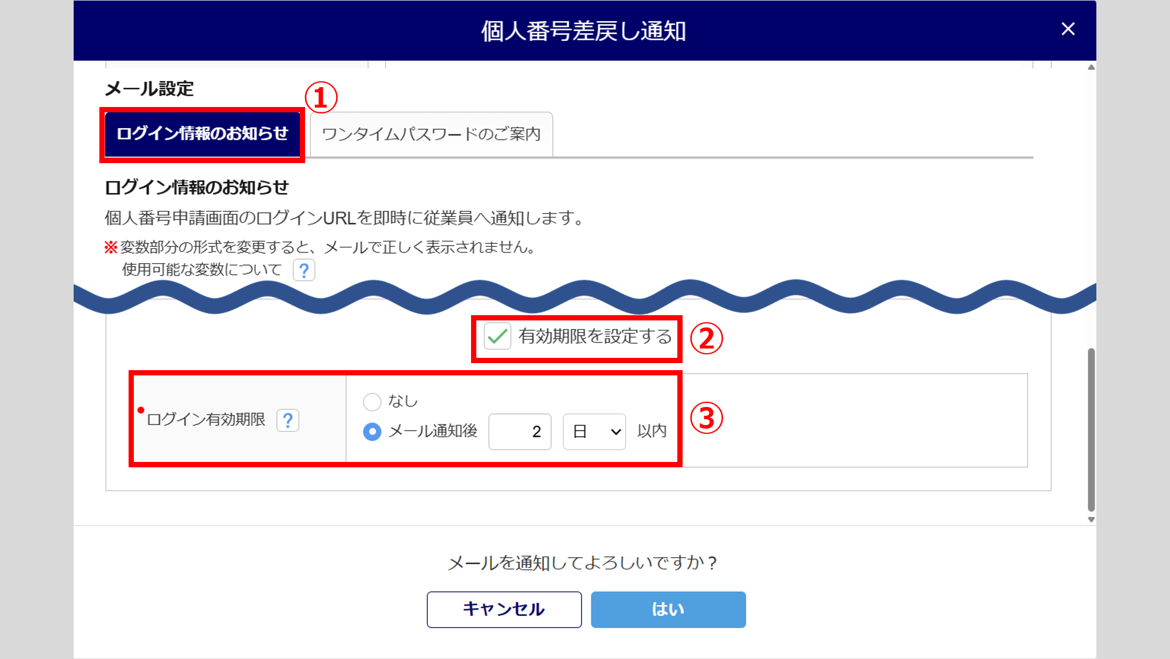Click the days number input field
The image size is (1170, 659).
[x=520, y=432]
